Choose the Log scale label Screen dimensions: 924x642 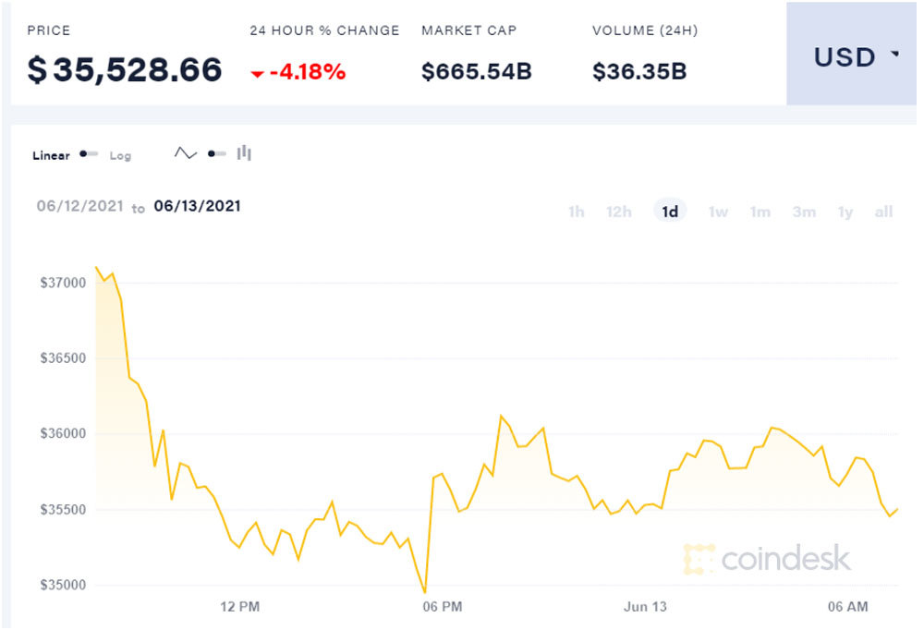pyautogui.click(x=120, y=155)
